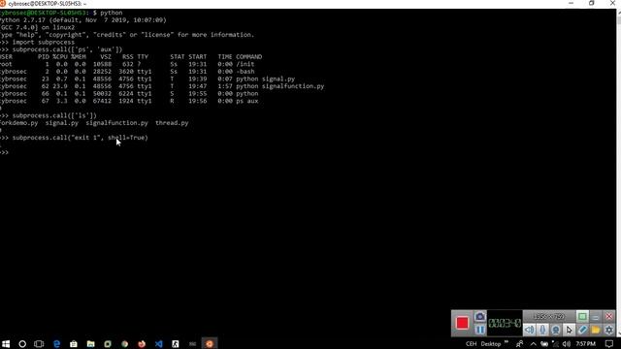Launch Chrome from the taskbar
This screenshot has width=621, height=349.
point(125,344)
